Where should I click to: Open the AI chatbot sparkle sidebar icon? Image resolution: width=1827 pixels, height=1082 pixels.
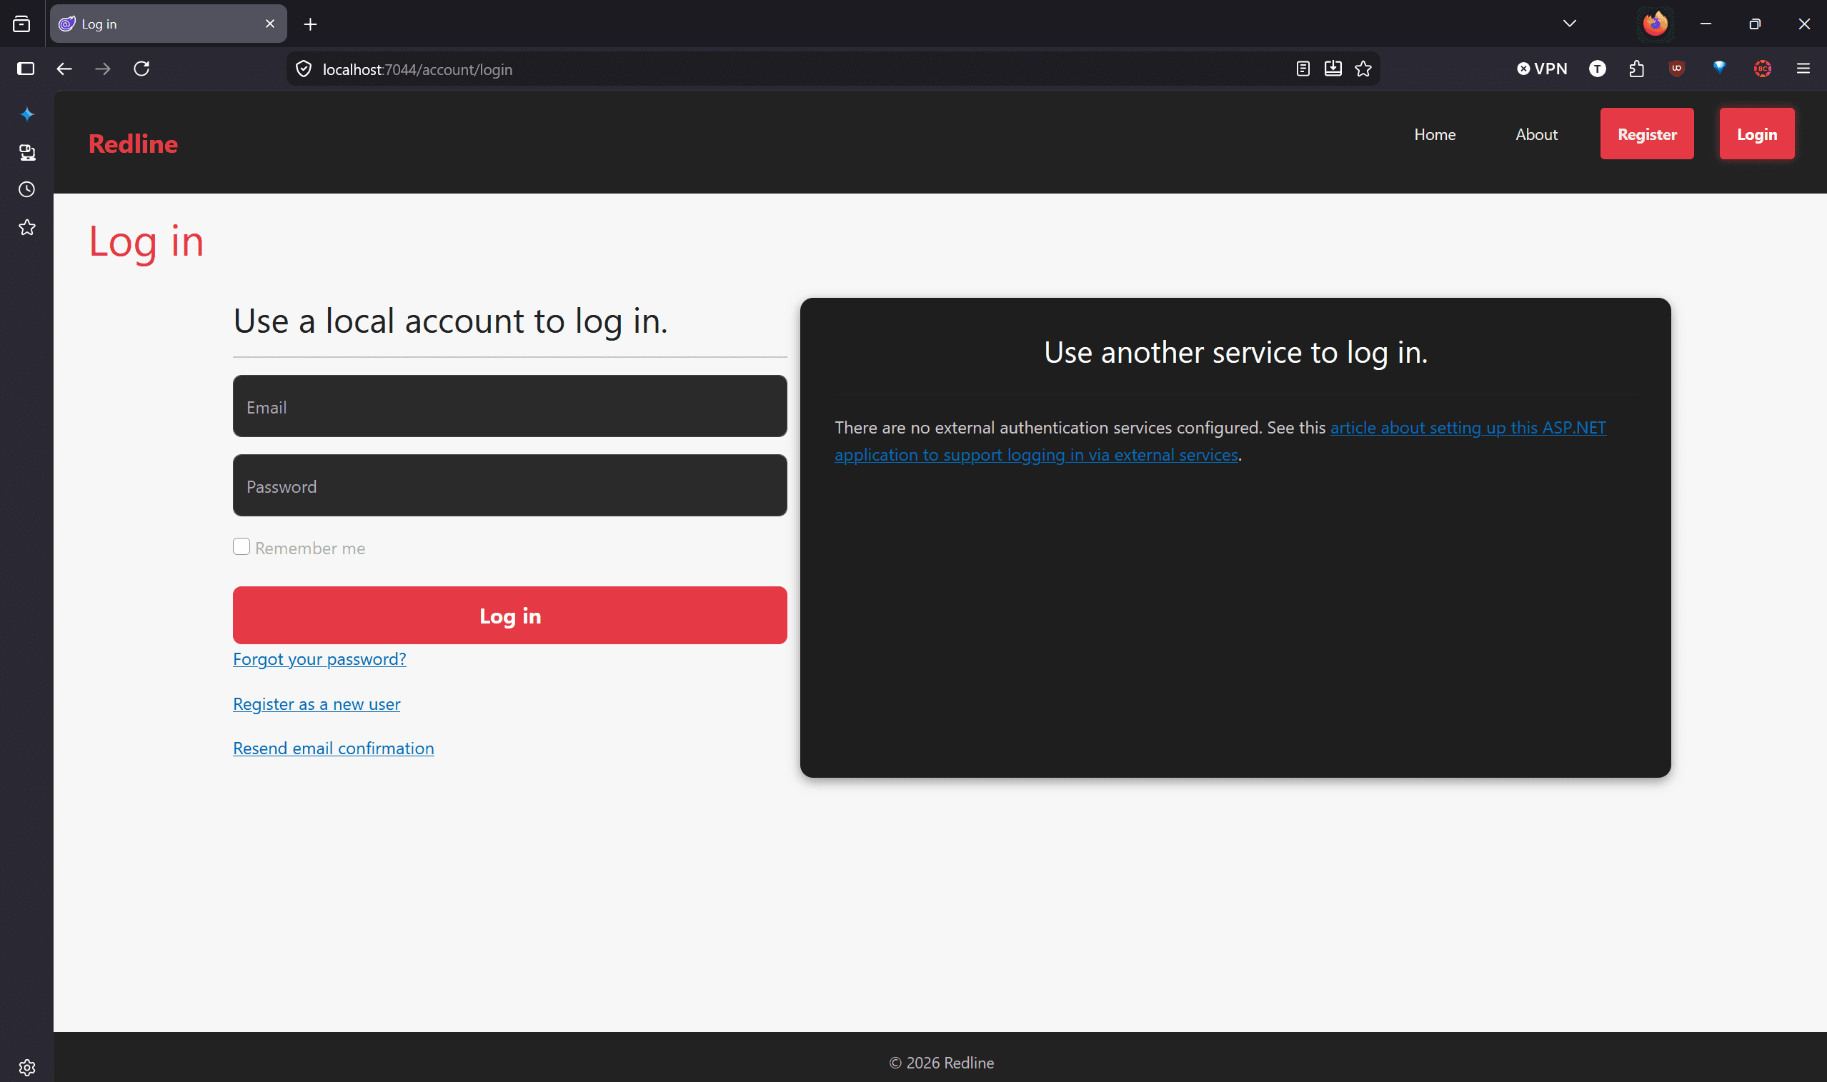[x=27, y=114]
